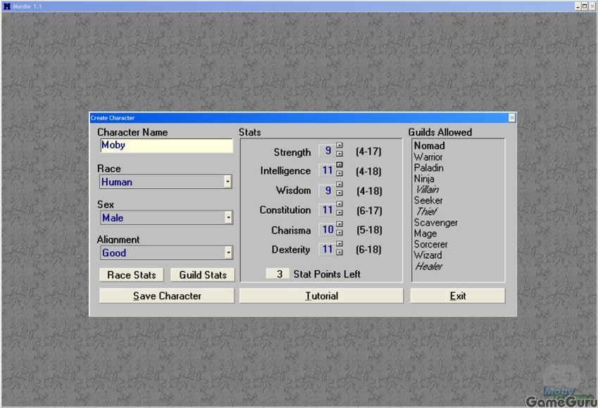The width and height of the screenshot is (598, 408).
Task: Click the Character Name field containing Moby
Action: 166,146
